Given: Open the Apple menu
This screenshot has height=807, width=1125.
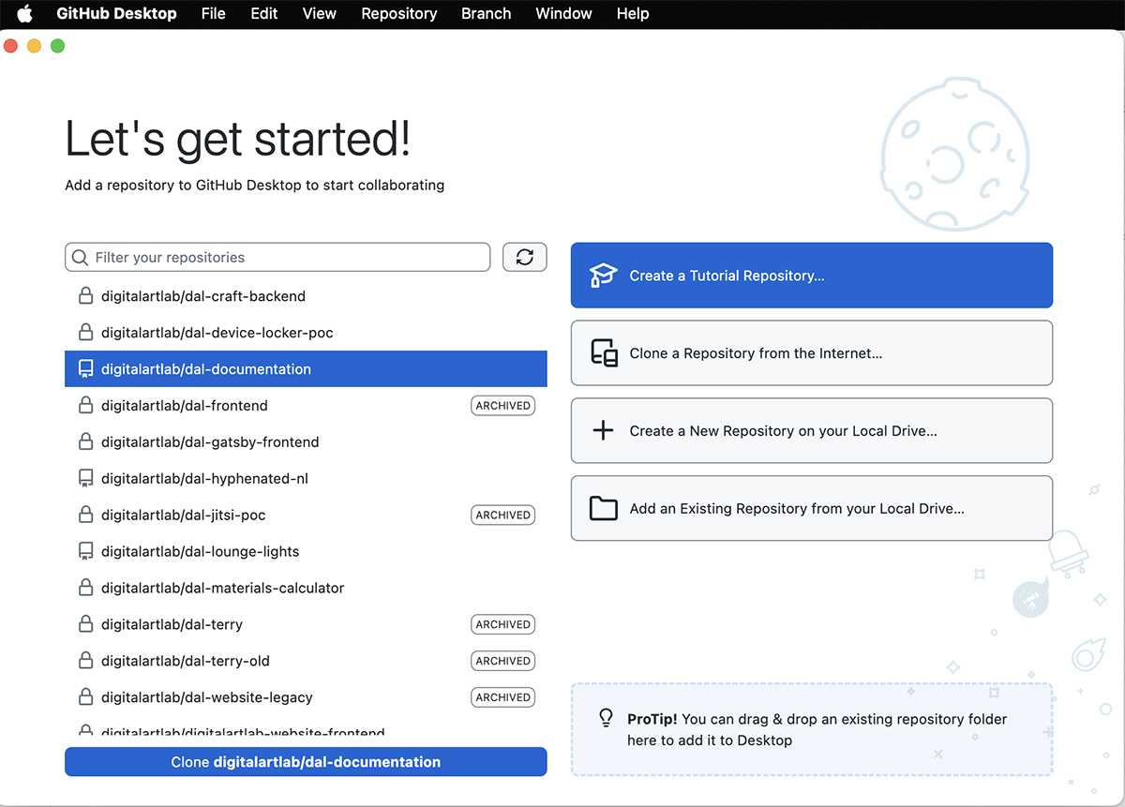Looking at the screenshot, I should point(24,13).
